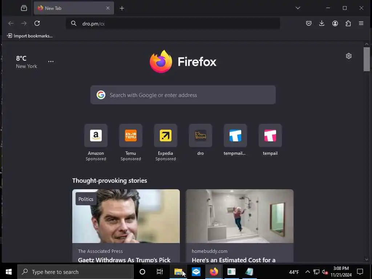The height and width of the screenshot is (279, 372).
Task: Open a new tab with plus button
Action: pyautogui.click(x=122, y=8)
